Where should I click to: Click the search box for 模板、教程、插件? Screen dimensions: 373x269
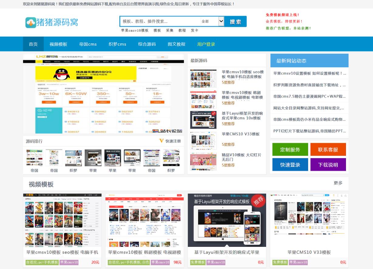160,21
